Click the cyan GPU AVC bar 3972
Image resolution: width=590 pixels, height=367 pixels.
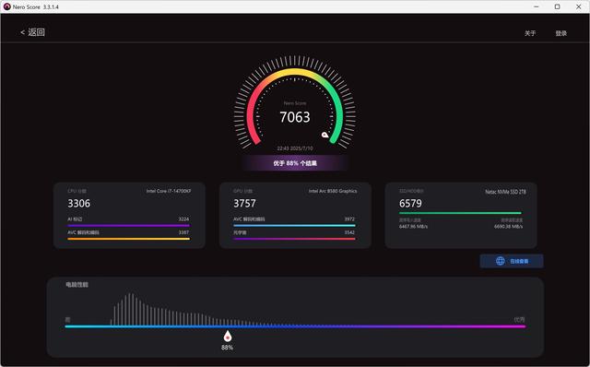coord(294,226)
